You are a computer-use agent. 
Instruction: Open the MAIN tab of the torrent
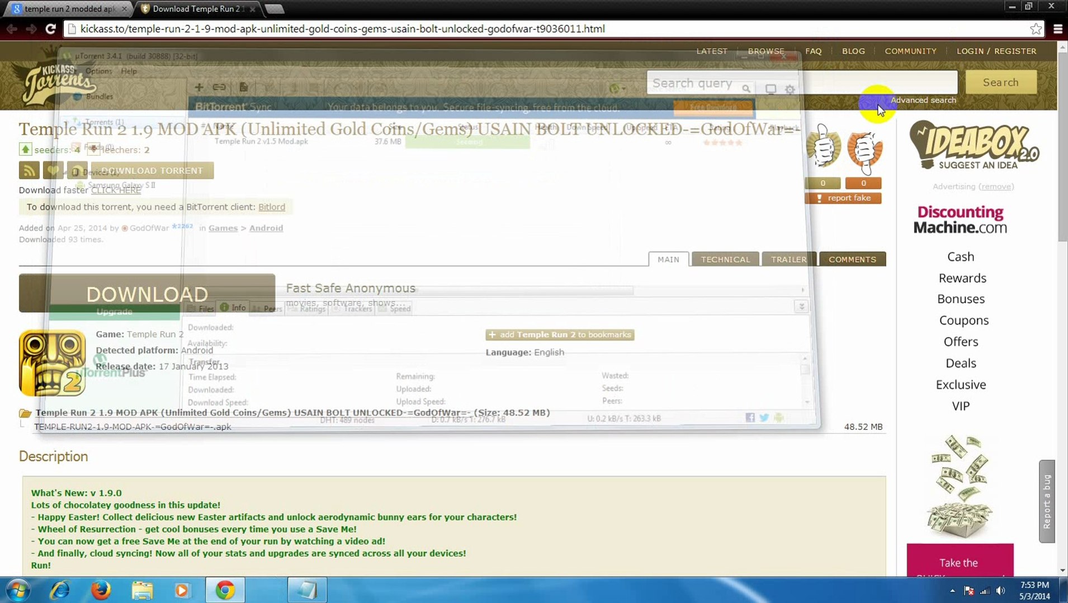(x=668, y=259)
